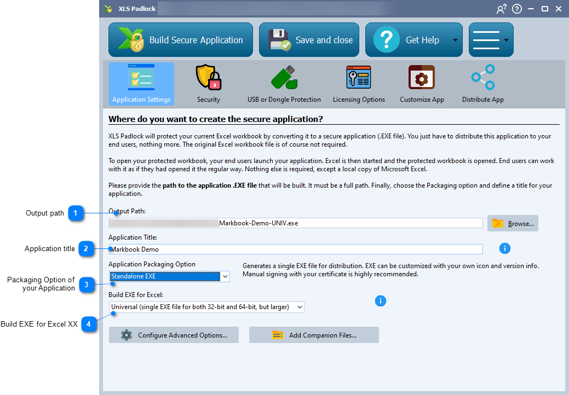Click Add Companion Files button
The width and height of the screenshot is (569, 395).
pos(314,335)
